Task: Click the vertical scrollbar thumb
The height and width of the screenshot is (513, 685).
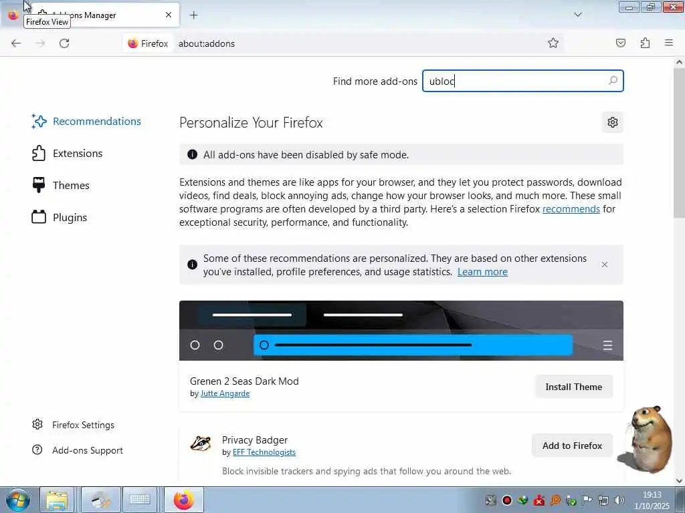Action: pos(679,142)
